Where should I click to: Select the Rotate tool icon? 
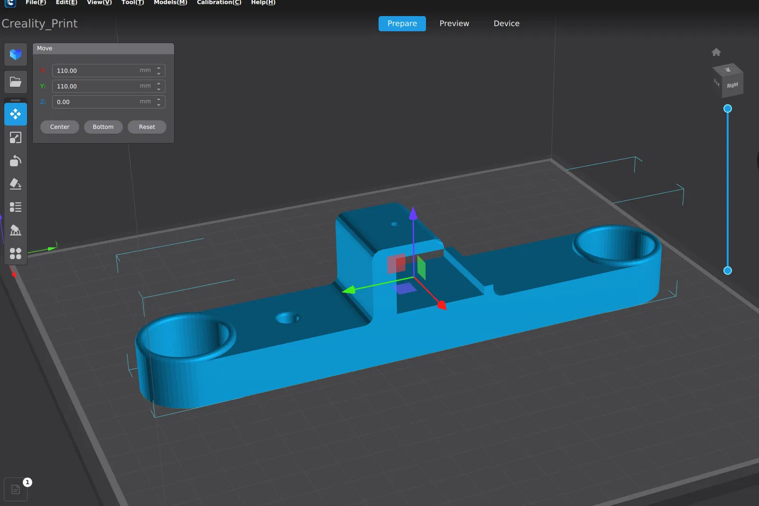16,161
